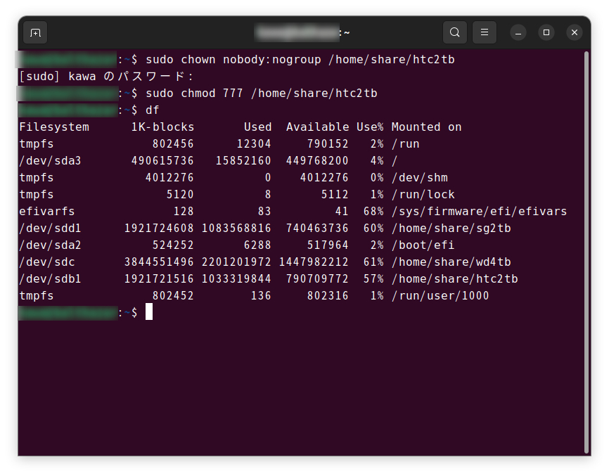
Task: Click the "Mounted on" column header
Action: [x=426, y=127]
